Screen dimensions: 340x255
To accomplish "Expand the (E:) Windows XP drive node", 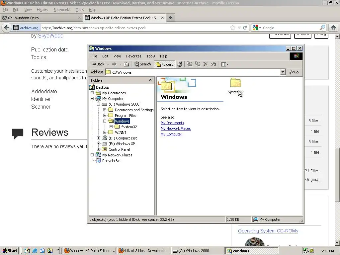I will [x=98, y=143].
